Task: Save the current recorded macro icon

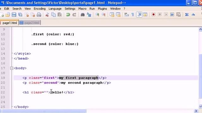Action: (x=178, y=15)
